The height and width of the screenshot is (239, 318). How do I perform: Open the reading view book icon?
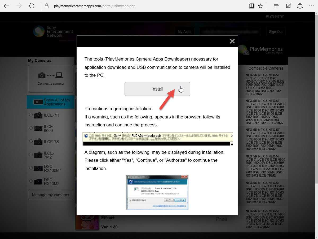pyautogui.click(x=252, y=6)
